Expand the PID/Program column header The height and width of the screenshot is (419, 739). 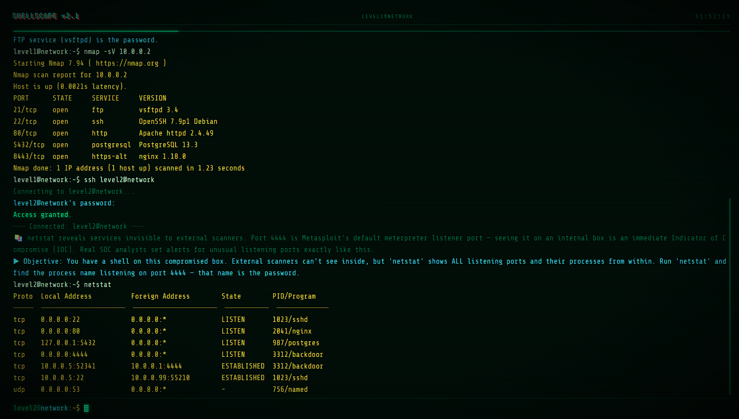294,296
